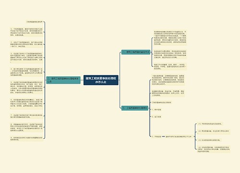
Task: Select the note beginning 一般处理原则是
Action: click(168, 80)
